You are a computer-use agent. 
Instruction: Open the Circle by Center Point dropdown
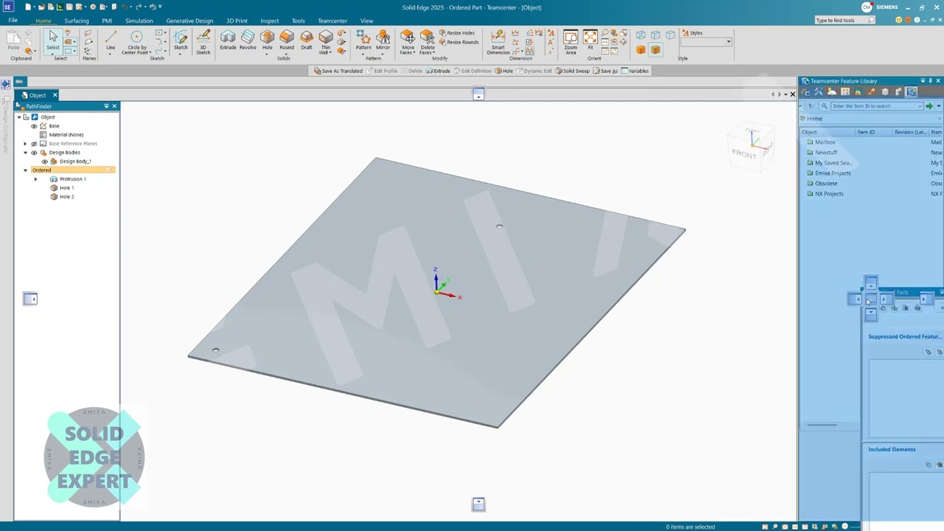pos(150,53)
